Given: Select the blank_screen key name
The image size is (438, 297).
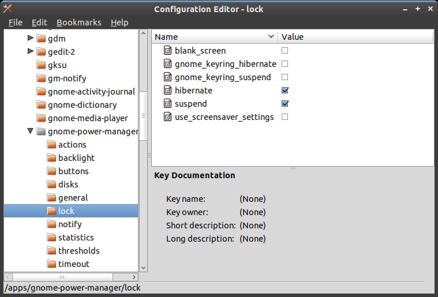Looking at the screenshot, I should coord(200,51).
